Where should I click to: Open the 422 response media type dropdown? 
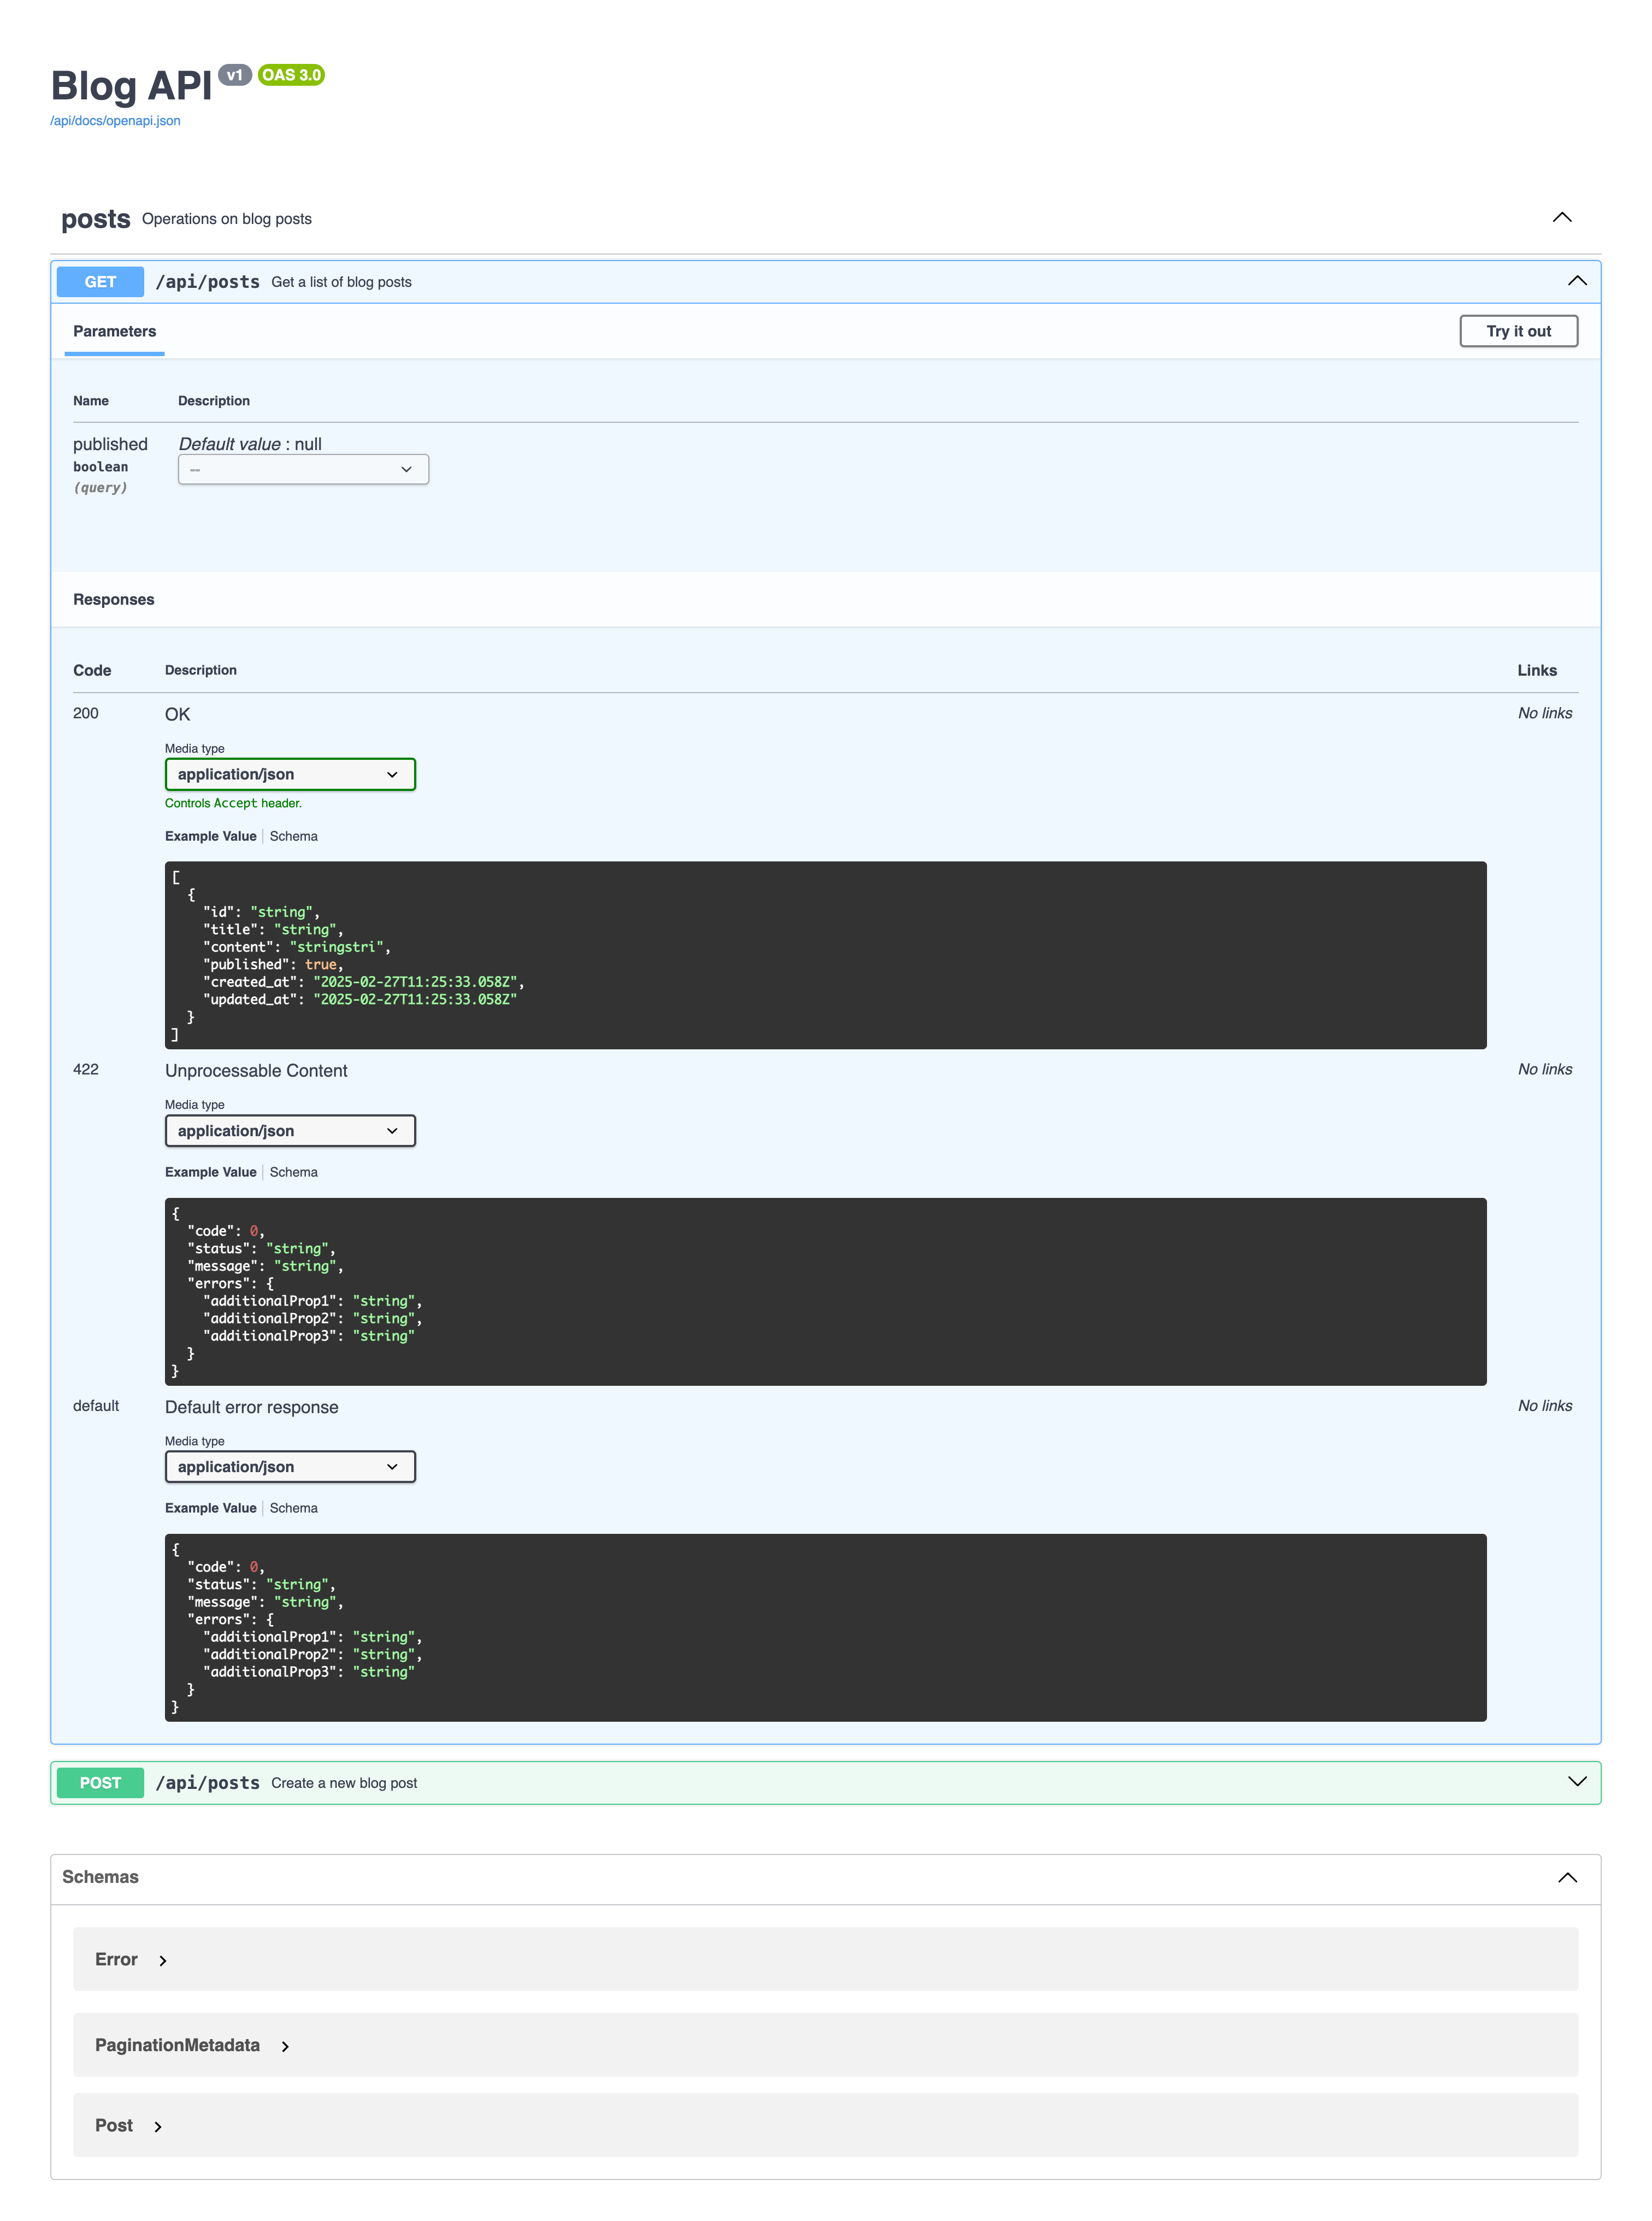click(x=289, y=1130)
